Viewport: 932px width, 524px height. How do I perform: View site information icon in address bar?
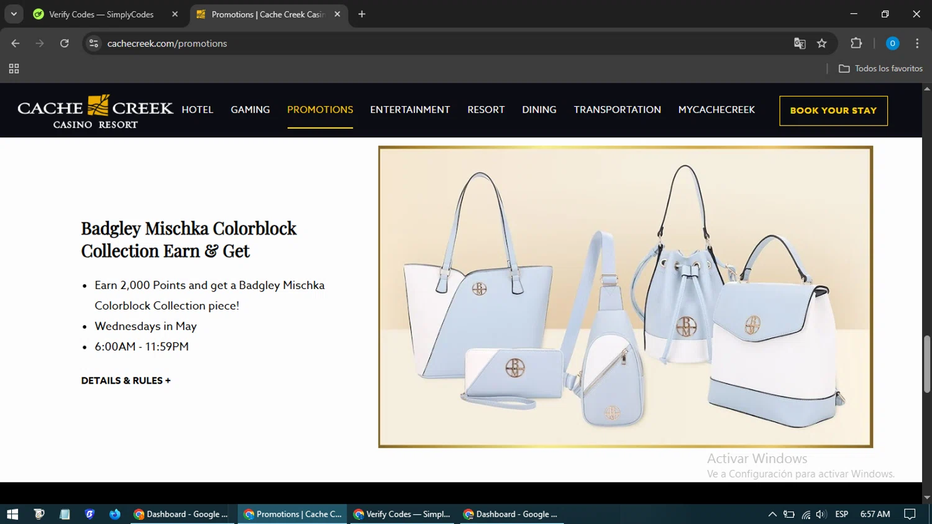point(94,44)
